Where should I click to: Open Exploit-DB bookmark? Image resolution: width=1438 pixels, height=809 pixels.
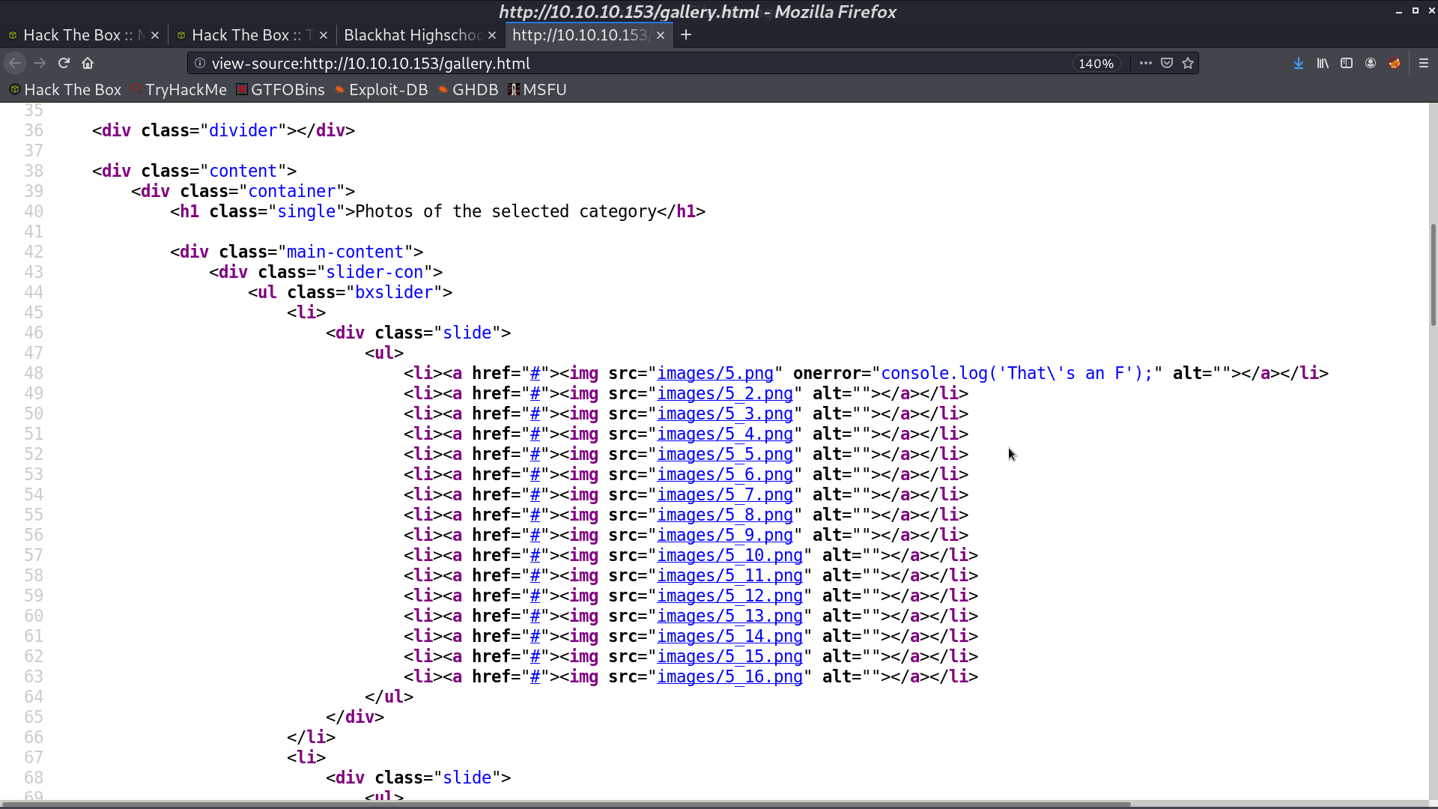tap(381, 90)
